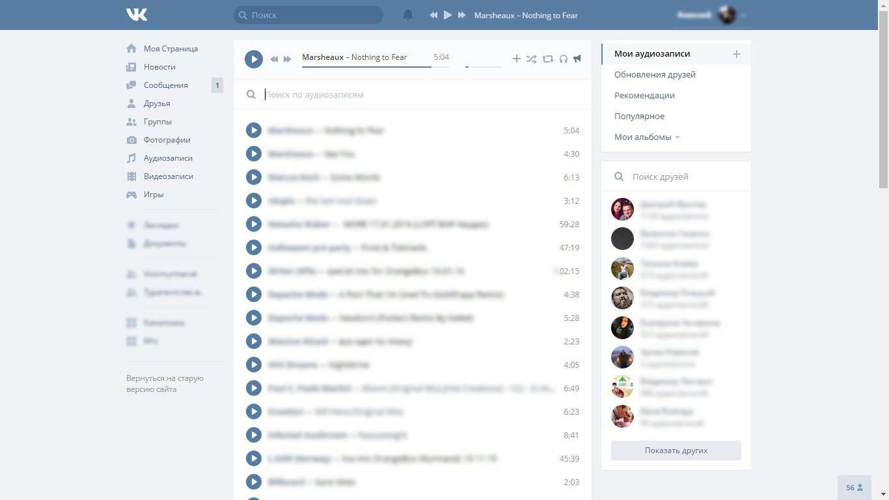This screenshot has height=500, width=889.
Task: Switch to Популярное tab
Action: (639, 117)
